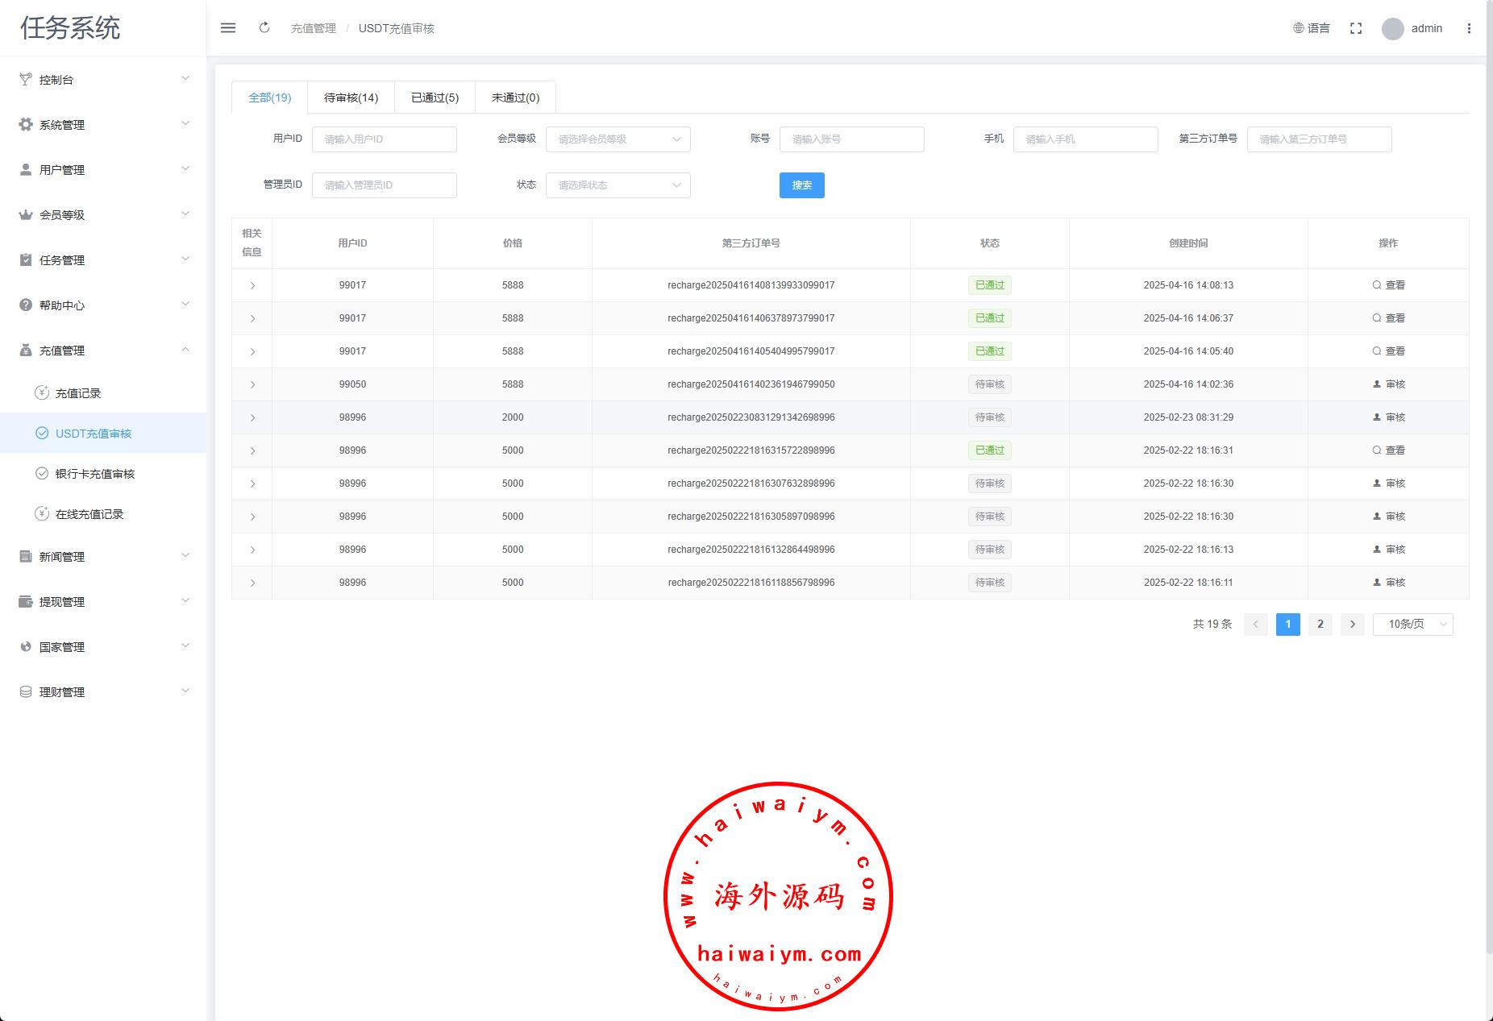
Task: Click the refresh page icon
Action: (264, 28)
